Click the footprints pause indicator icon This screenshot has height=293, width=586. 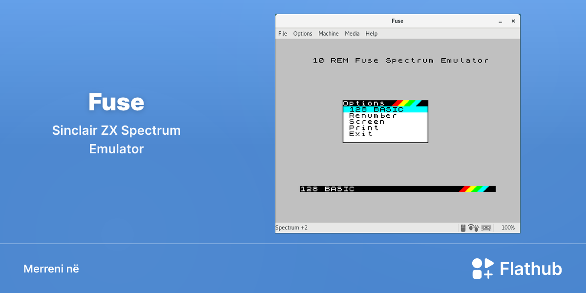coord(474,228)
